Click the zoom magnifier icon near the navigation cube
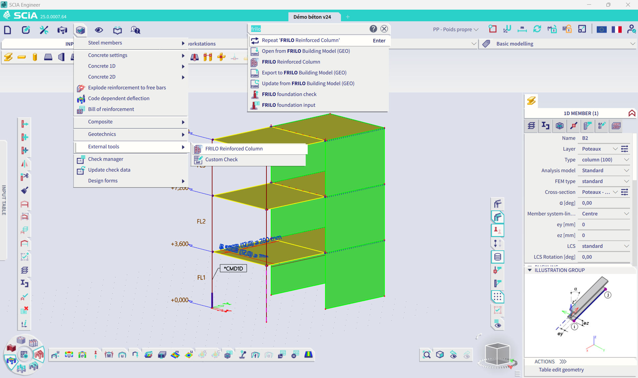Viewport: 638px width, 378px height. click(x=427, y=354)
